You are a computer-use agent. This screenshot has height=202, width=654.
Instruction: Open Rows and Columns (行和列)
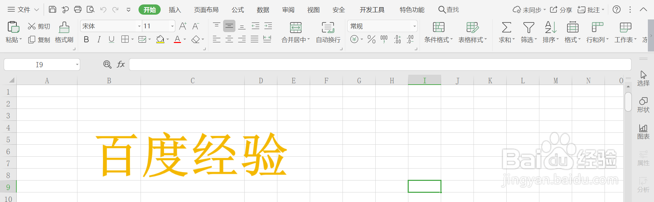tap(597, 32)
